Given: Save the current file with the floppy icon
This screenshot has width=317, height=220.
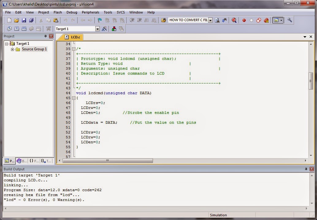Looking at the screenshot, I should pos(24,20).
